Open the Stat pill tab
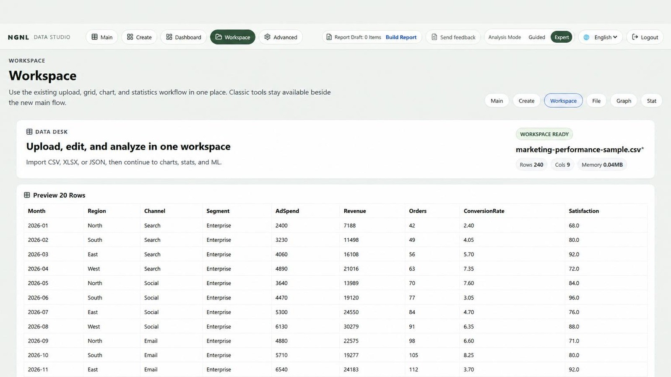The image size is (671, 377). tap(651, 101)
